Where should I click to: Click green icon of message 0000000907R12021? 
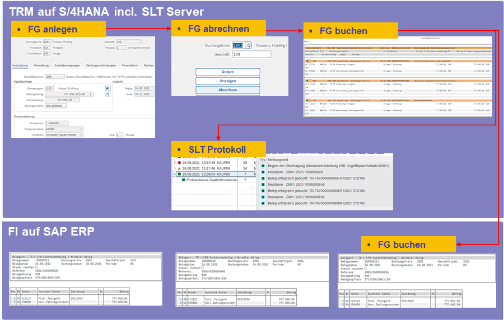point(263,178)
